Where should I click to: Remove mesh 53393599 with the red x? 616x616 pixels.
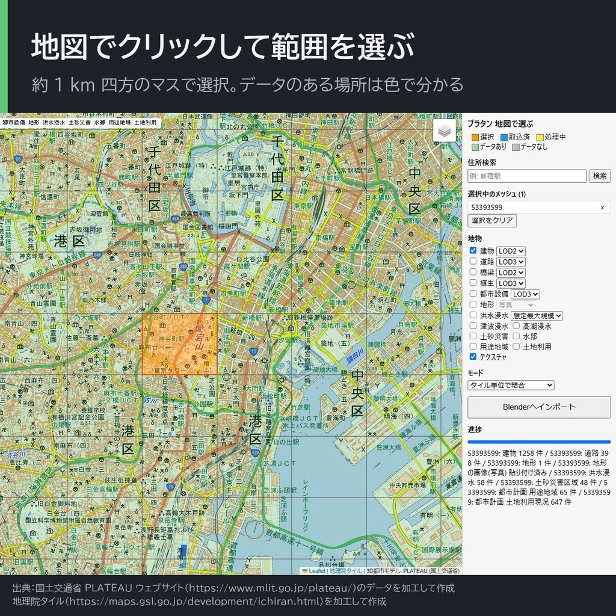[x=602, y=208]
